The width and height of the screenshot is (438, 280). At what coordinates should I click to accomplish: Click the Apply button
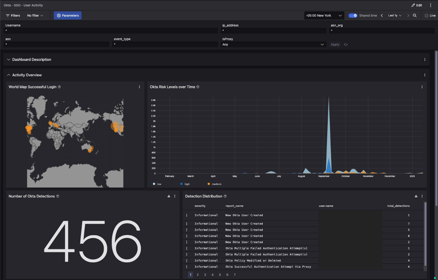335,44
